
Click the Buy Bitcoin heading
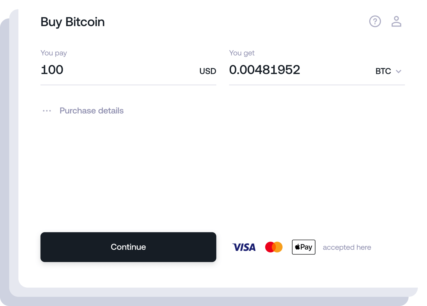pyautogui.click(x=73, y=22)
